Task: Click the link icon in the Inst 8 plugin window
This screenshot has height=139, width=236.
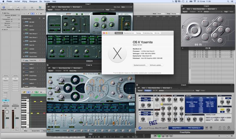Action: point(139,88)
